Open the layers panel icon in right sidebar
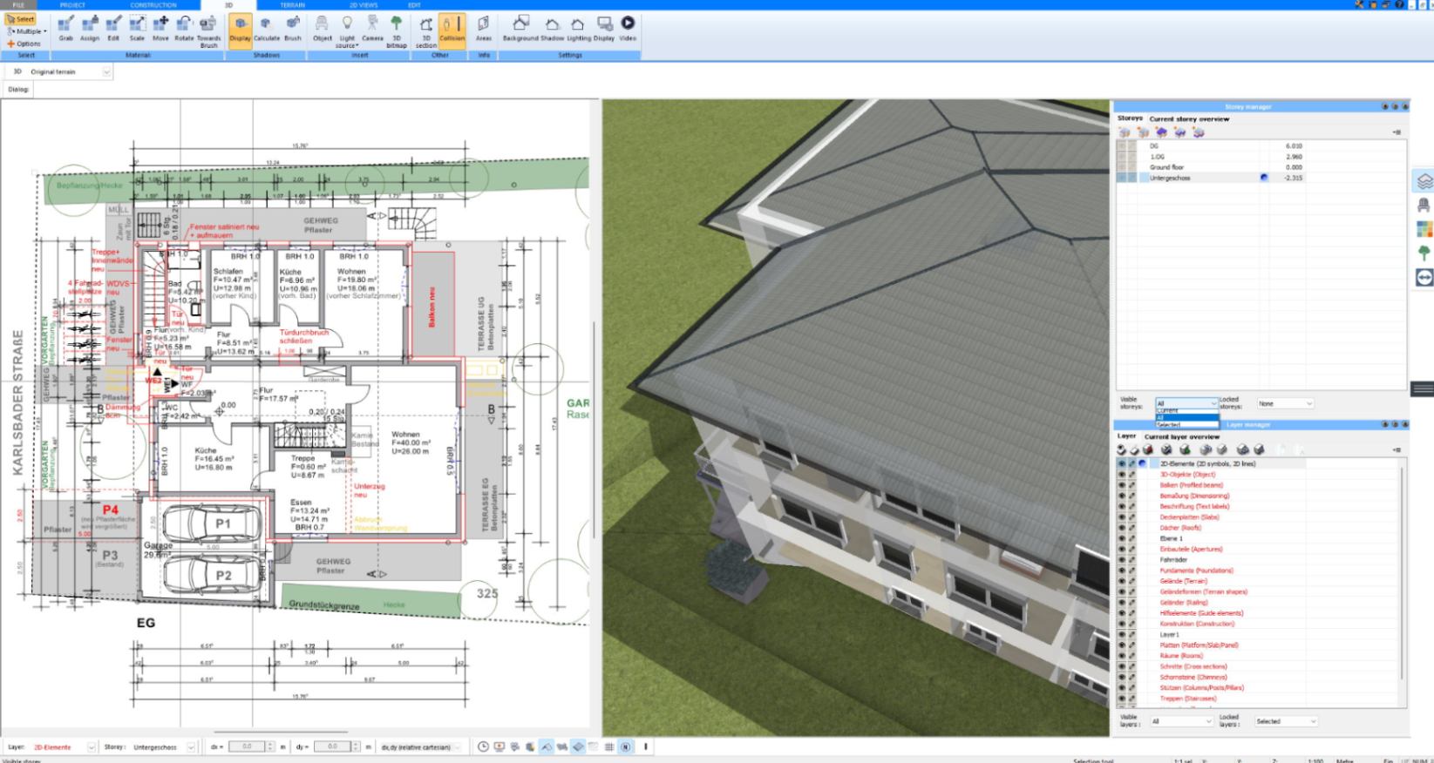Screen dimensions: 1434x763 [x=1424, y=181]
